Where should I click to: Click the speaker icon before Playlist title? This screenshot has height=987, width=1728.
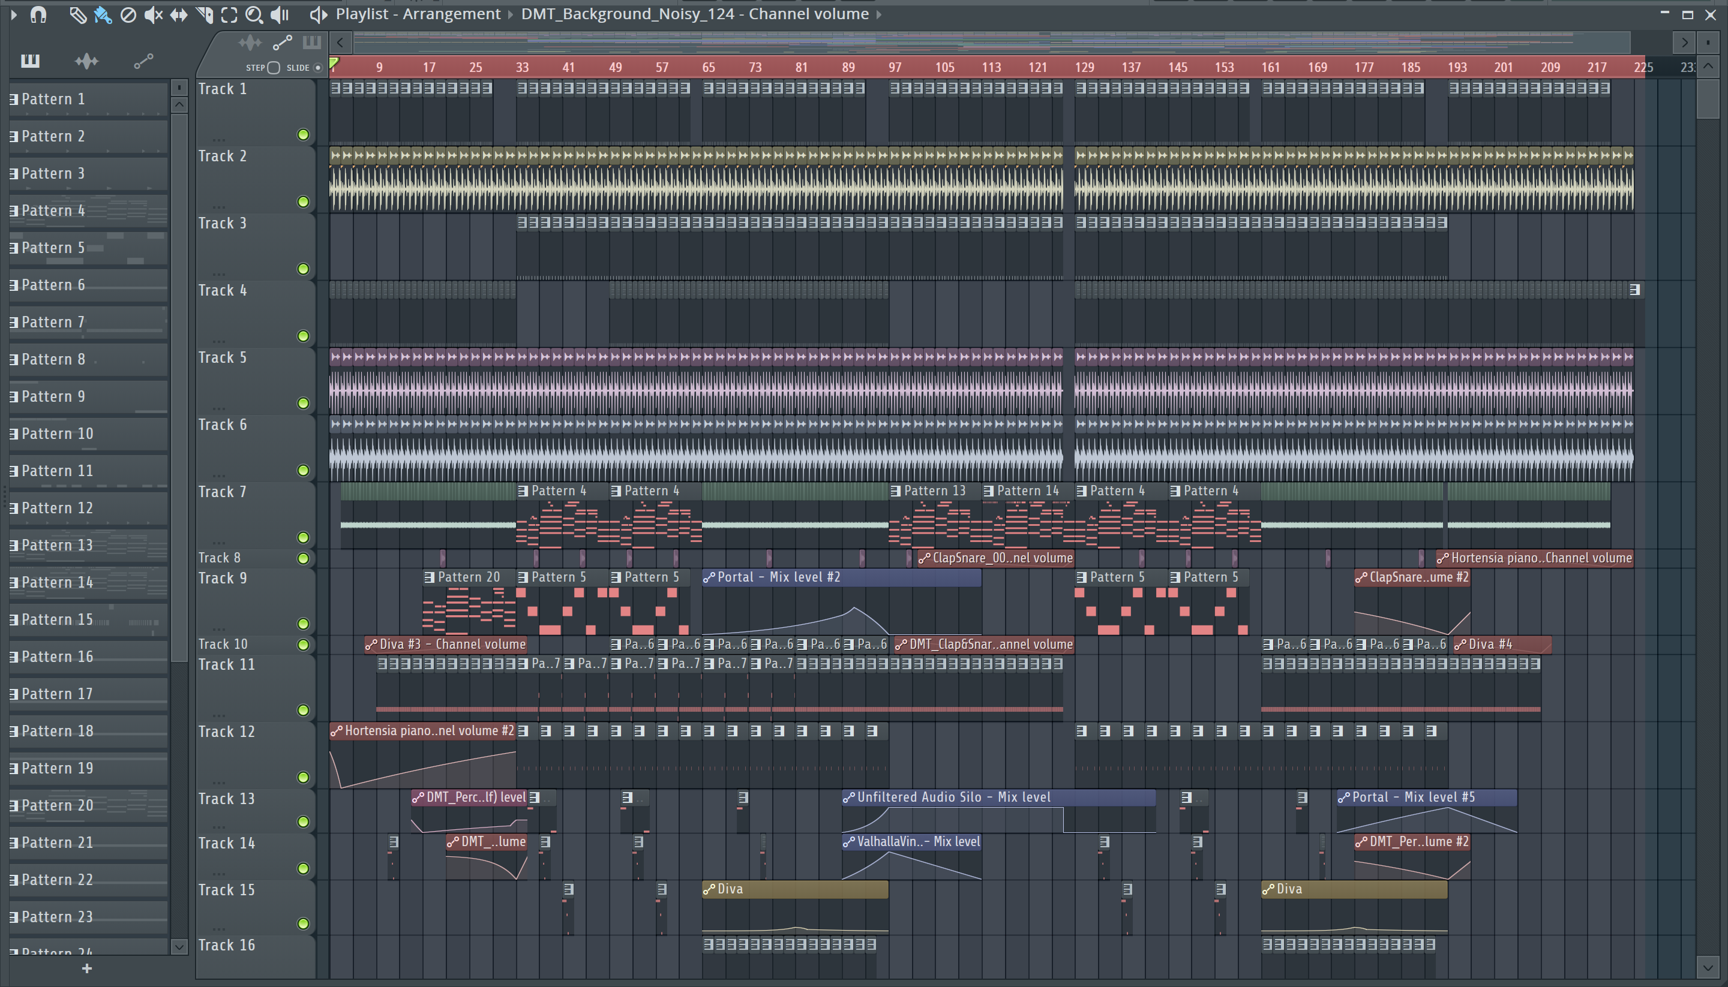318,14
